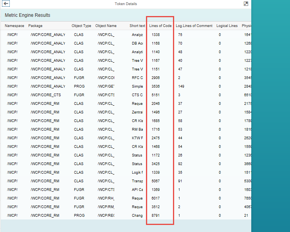Click the 3512 Lines of Code cell

[x=155, y=207]
